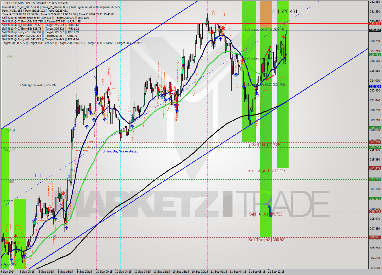This screenshot has height=275, width=382.
Task: Select the red 314.449 price tag
Action: click(375, 168)
